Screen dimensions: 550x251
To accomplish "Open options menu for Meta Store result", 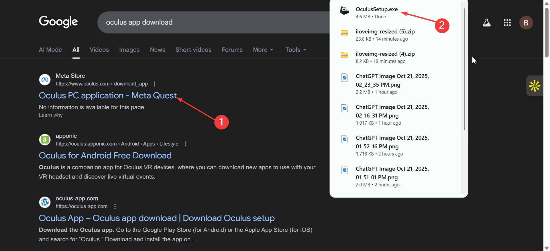I will coord(154,84).
